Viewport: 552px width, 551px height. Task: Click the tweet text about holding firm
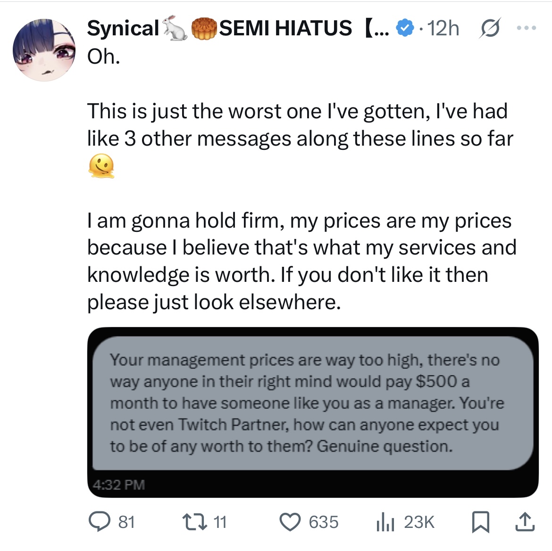(301, 261)
